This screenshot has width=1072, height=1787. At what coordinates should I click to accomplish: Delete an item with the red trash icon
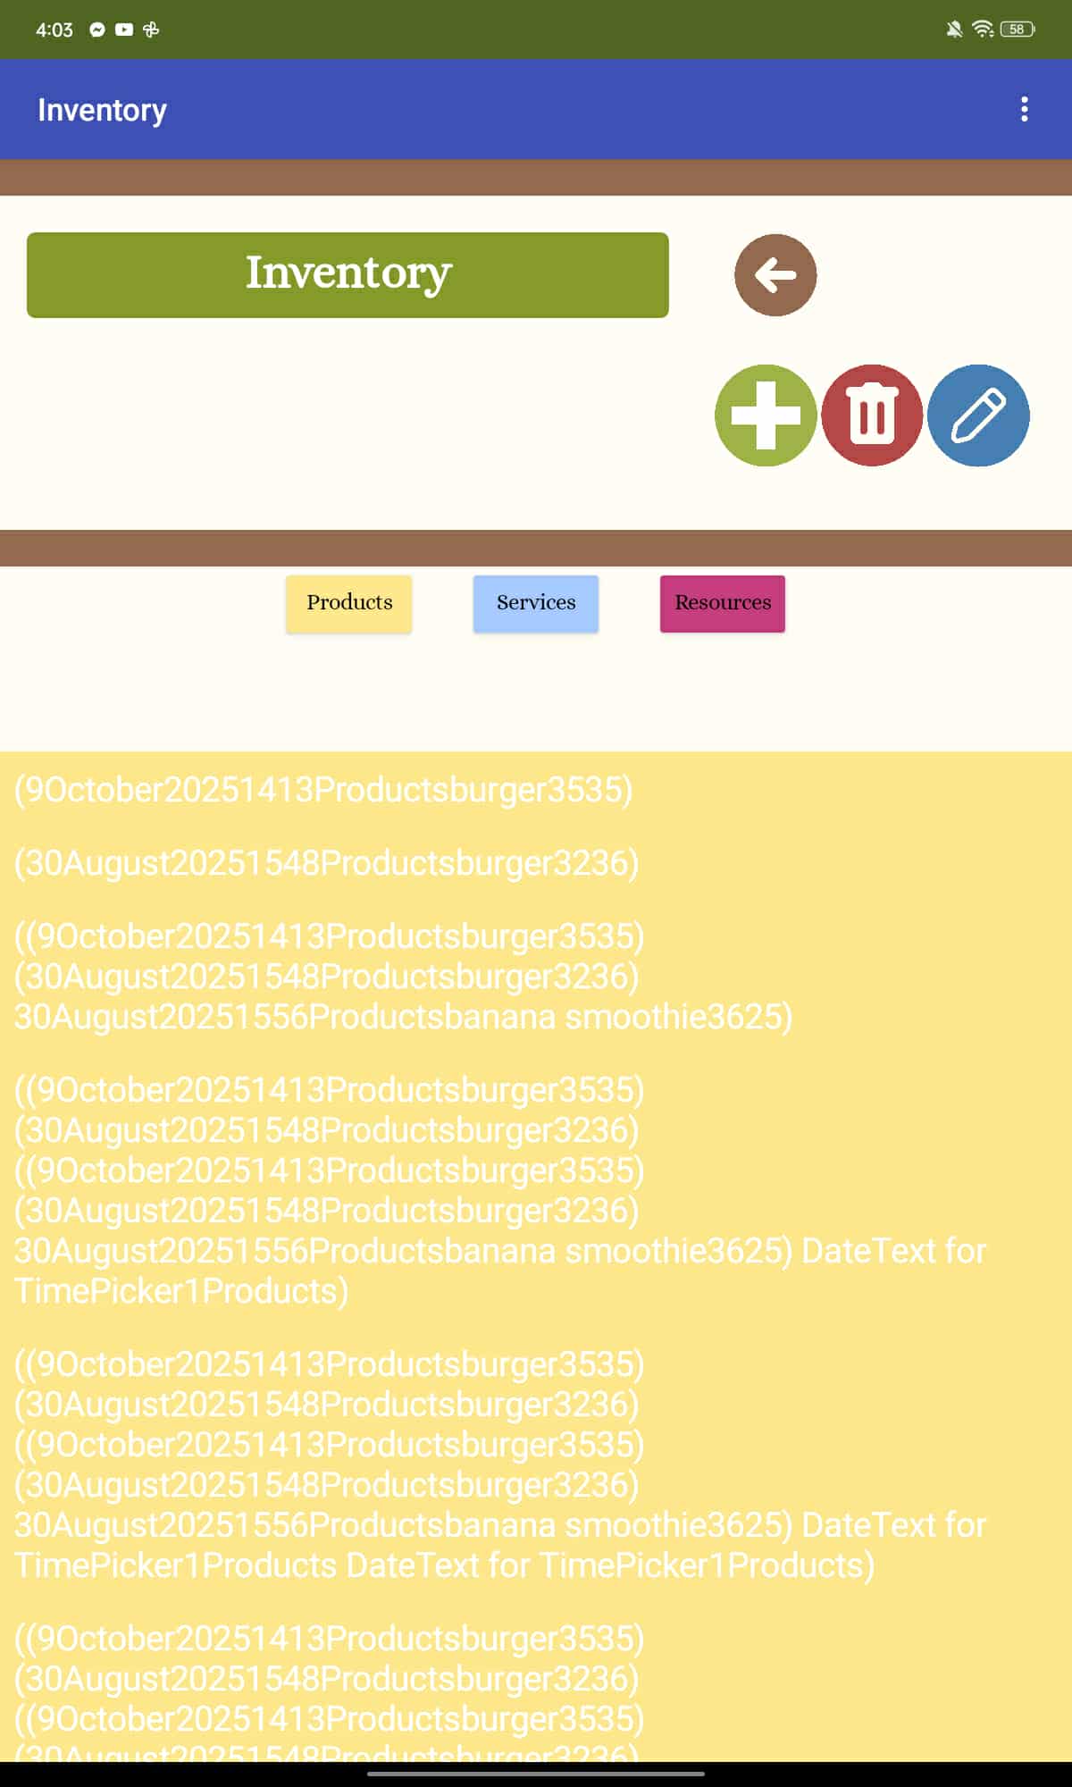coord(872,415)
